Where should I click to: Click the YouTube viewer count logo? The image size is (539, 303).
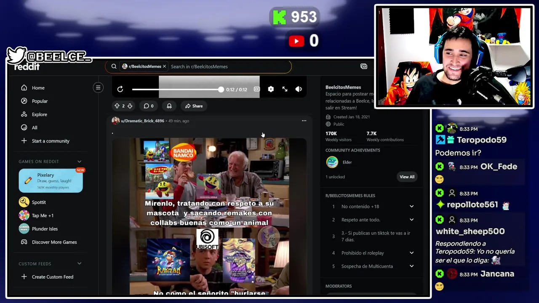coord(296,41)
